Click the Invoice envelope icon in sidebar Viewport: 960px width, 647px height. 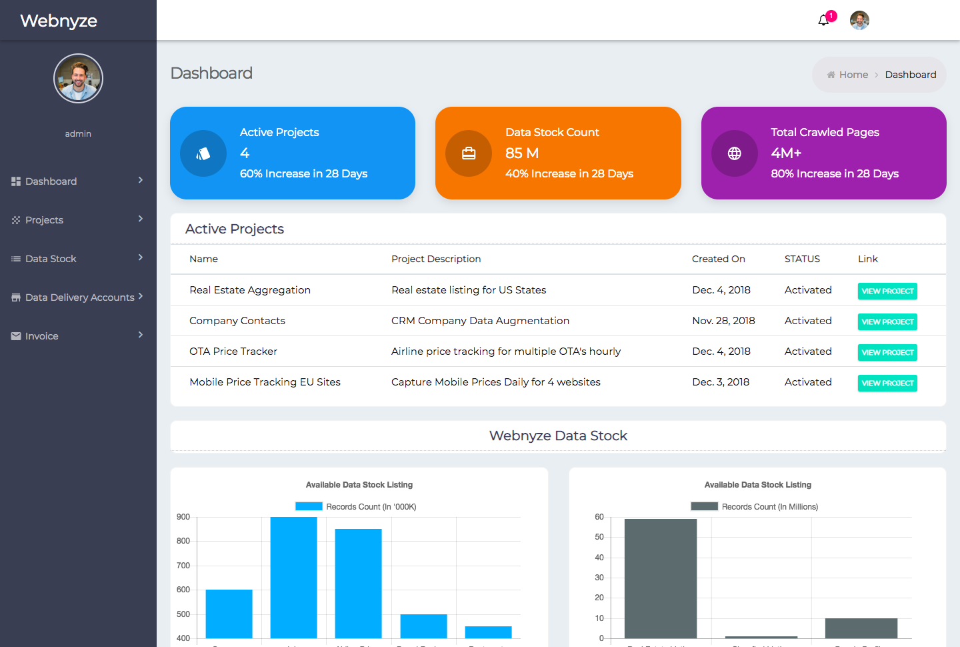click(15, 336)
